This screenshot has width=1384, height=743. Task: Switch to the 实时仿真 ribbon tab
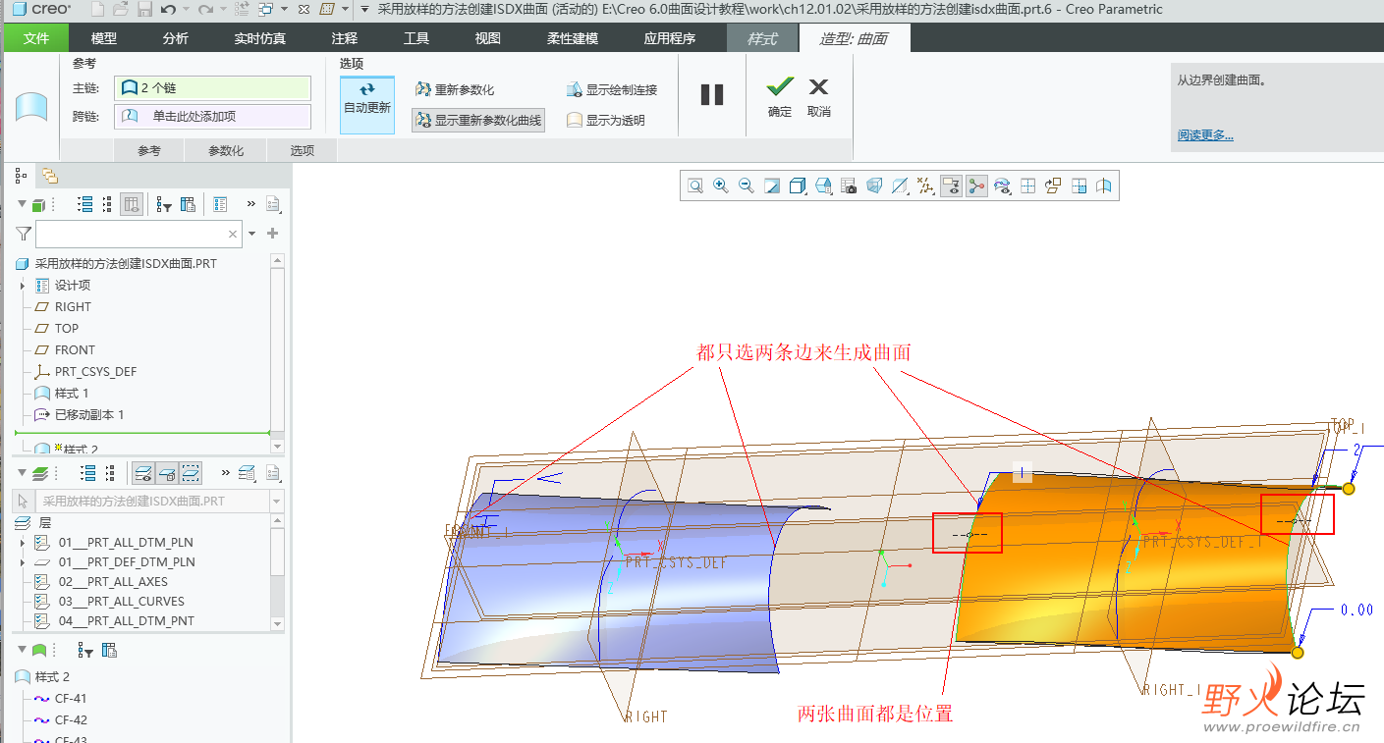click(x=260, y=38)
